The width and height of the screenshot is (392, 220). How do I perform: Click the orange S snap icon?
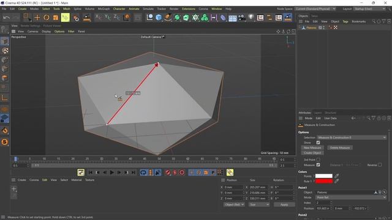point(4,142)
